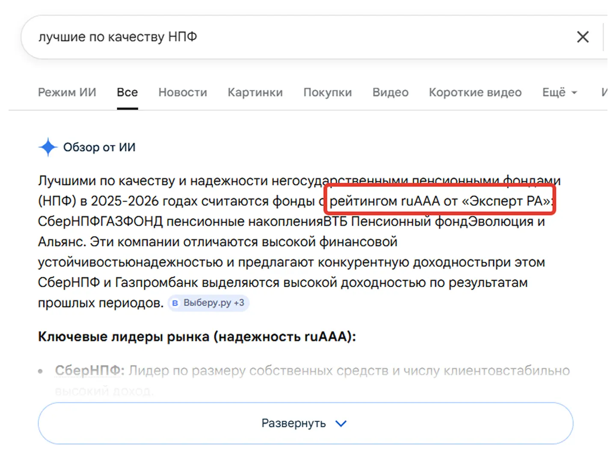Switch to the Видео tab
616x457 pixels.
click(x=391, y=92)
